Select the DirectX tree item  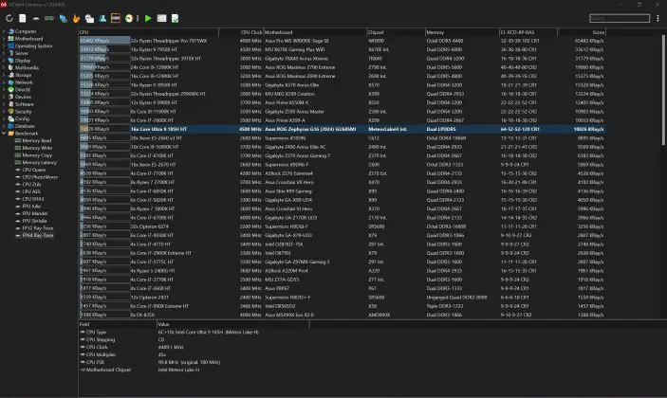[23, 90]
